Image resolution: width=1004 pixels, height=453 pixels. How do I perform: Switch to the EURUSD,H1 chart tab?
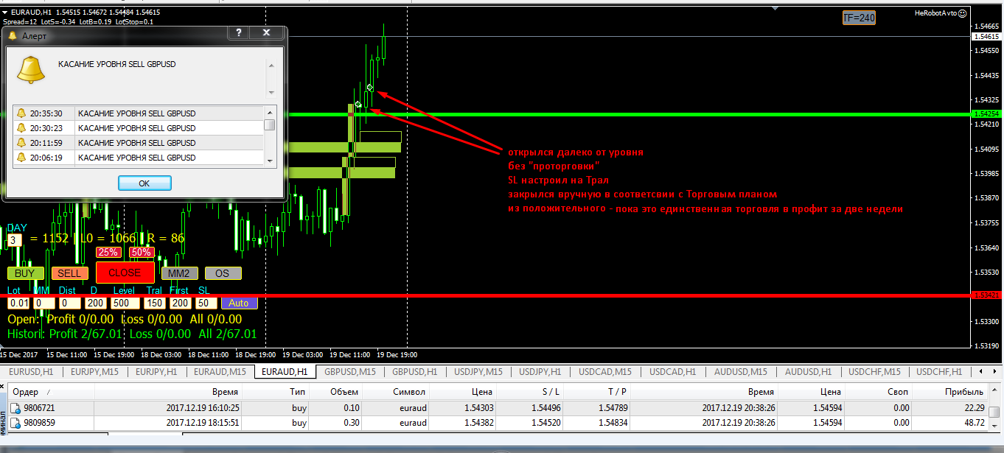pyautogui.click(x=31, y=371)
